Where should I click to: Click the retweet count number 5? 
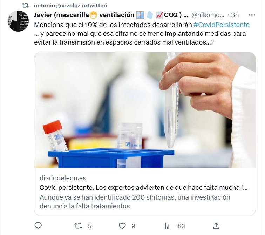point(90,226)
